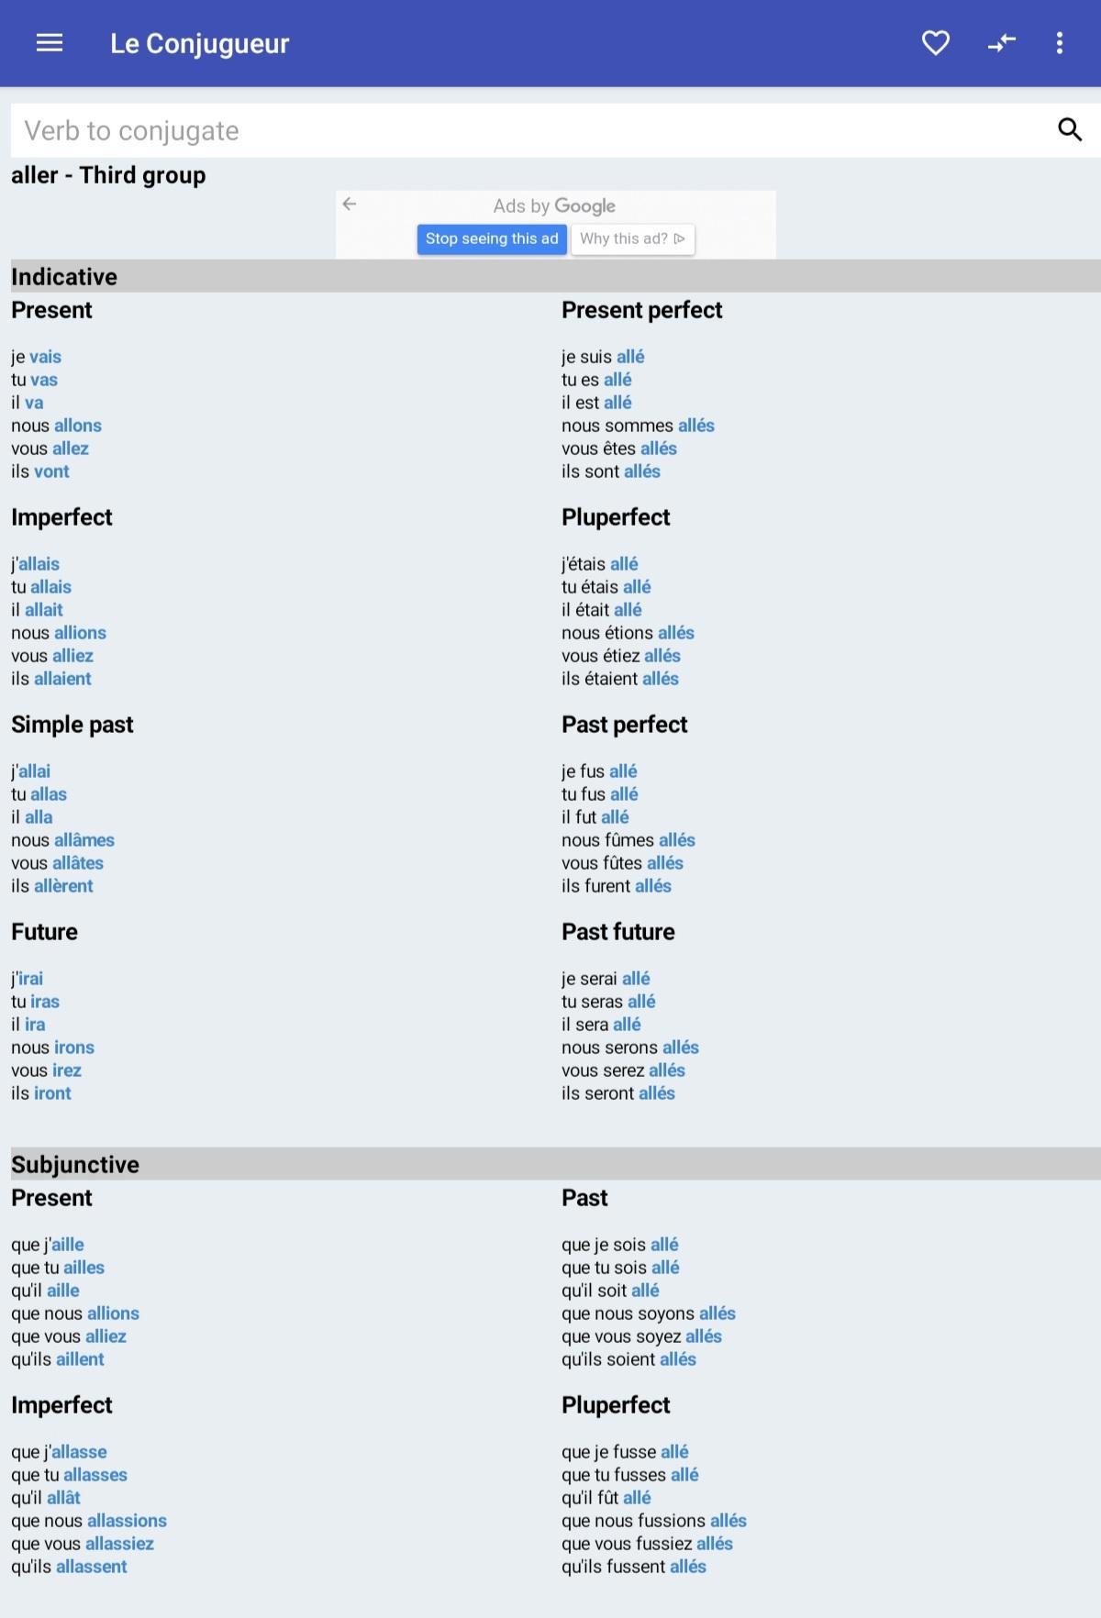Open the simple past form 'allâmes'
The image size is (1101, 1618).
(84, 840)
